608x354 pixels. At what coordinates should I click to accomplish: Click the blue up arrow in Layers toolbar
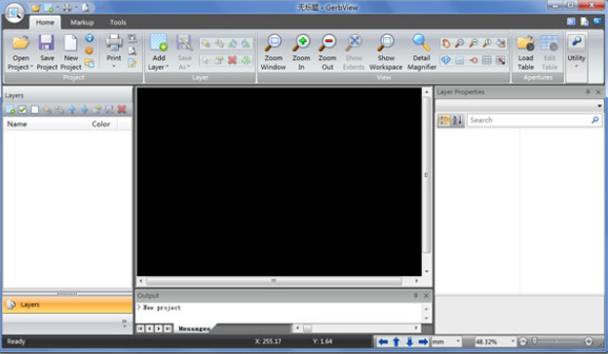click(72, 110)
